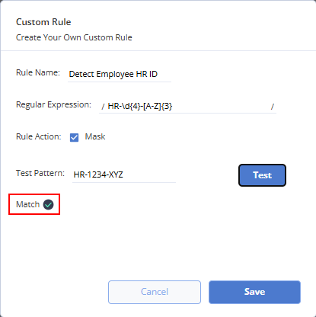
Task: Click the leading slash before the regex
Action: (103, 107)
